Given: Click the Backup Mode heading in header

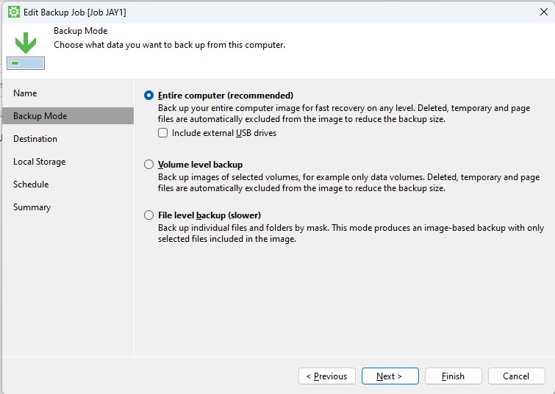Looking at the screenshot, I should pos(81,31).
